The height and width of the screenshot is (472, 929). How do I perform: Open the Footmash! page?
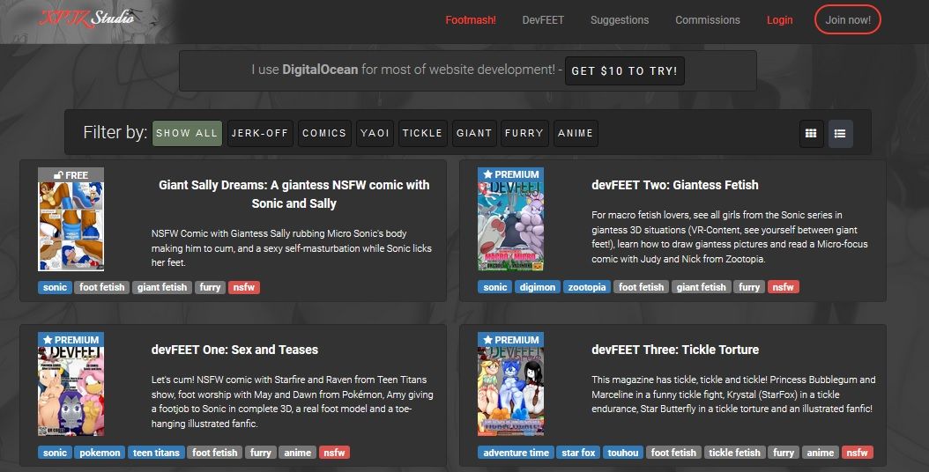point(471,20)
